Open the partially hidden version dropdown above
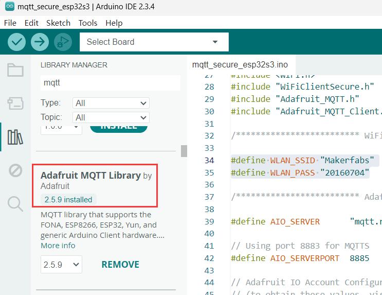Viewport: 382px width, 295px height. tap(61, 130)
